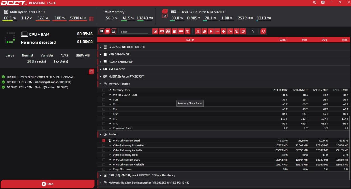Uncheck the Physical Memory Load checkbox

click(104, 140)
